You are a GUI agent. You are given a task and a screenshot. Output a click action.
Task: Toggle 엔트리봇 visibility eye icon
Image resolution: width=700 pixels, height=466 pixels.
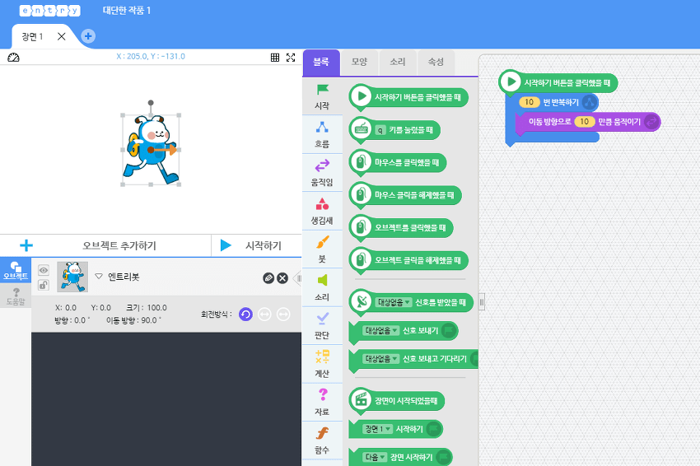tap(44, 270)
